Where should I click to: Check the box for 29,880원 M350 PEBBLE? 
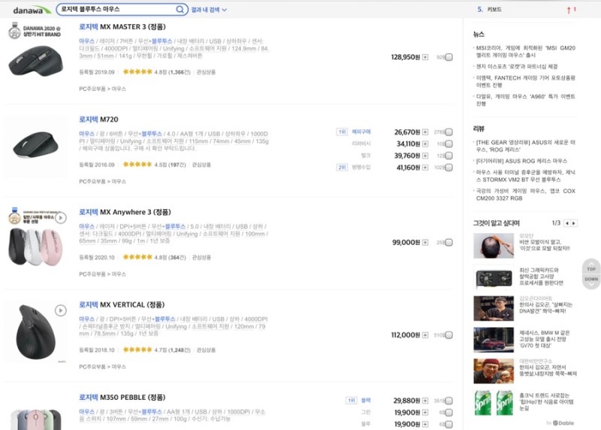(448, 401)
